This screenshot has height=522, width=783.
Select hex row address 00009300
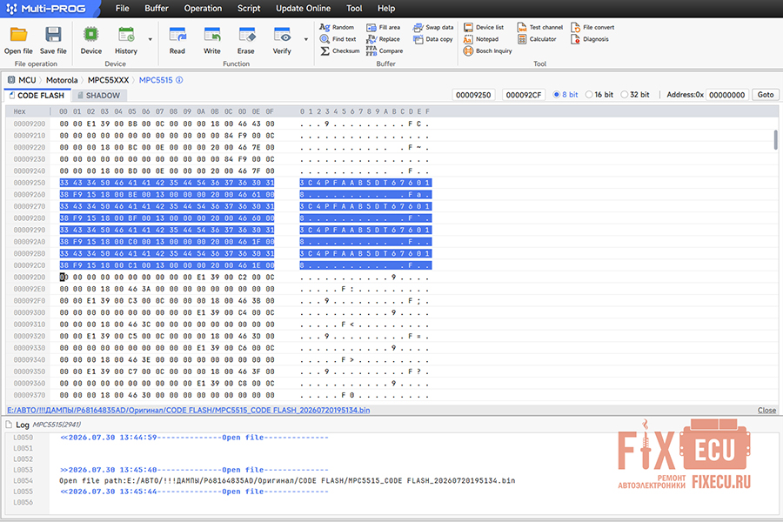pyautogui.click(x=30, y=312)
